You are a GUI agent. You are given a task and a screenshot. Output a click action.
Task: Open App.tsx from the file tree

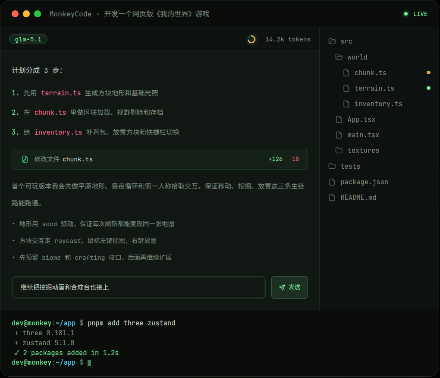(x=361, y=120)
